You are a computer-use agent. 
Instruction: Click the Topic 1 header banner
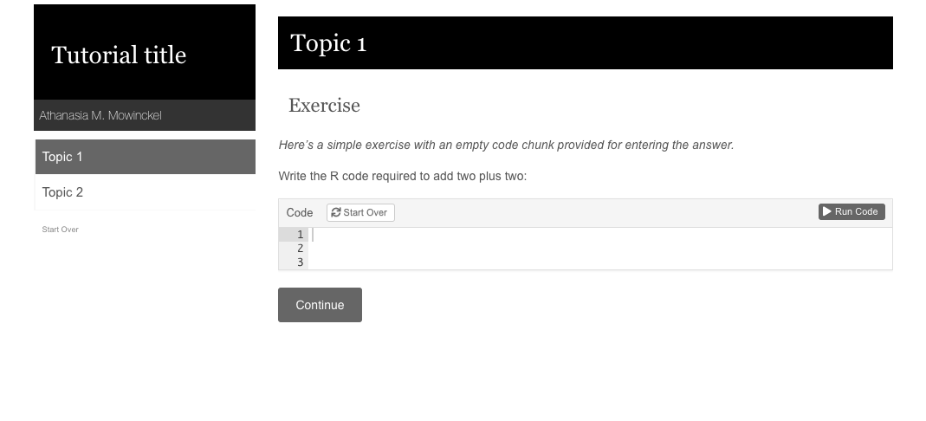point(586,43)
